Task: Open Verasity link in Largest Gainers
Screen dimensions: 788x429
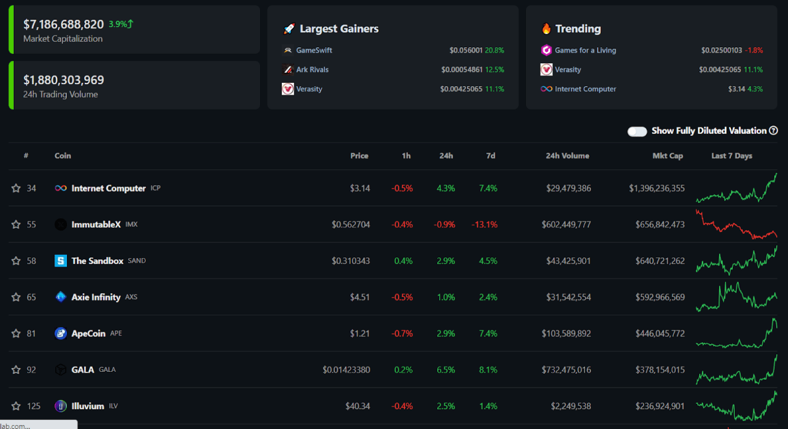Action: [309, 89]
